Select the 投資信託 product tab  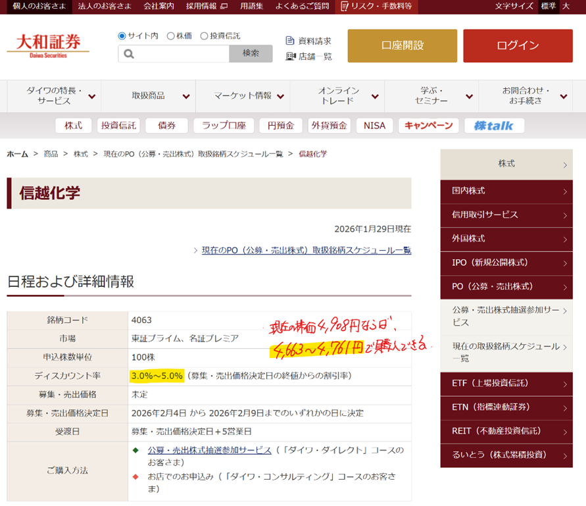(x=118, y=126)
